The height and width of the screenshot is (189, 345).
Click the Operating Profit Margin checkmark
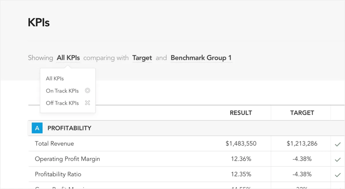pos(338,160)
